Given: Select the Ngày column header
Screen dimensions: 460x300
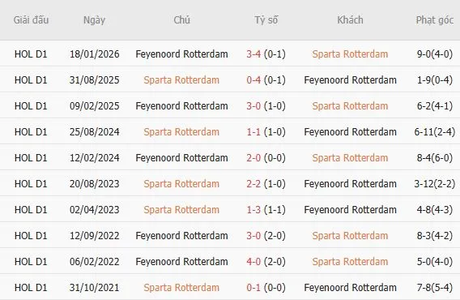Looking at the screenshot, I should (x=94, y=20).
